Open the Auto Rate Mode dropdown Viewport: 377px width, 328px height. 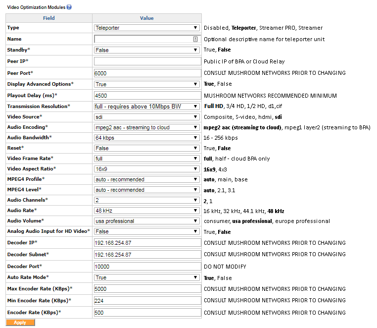[146, 277]
